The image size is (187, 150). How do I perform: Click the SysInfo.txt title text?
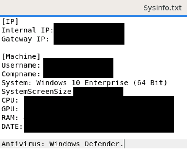pyautogui.click(x=162, y=8)
